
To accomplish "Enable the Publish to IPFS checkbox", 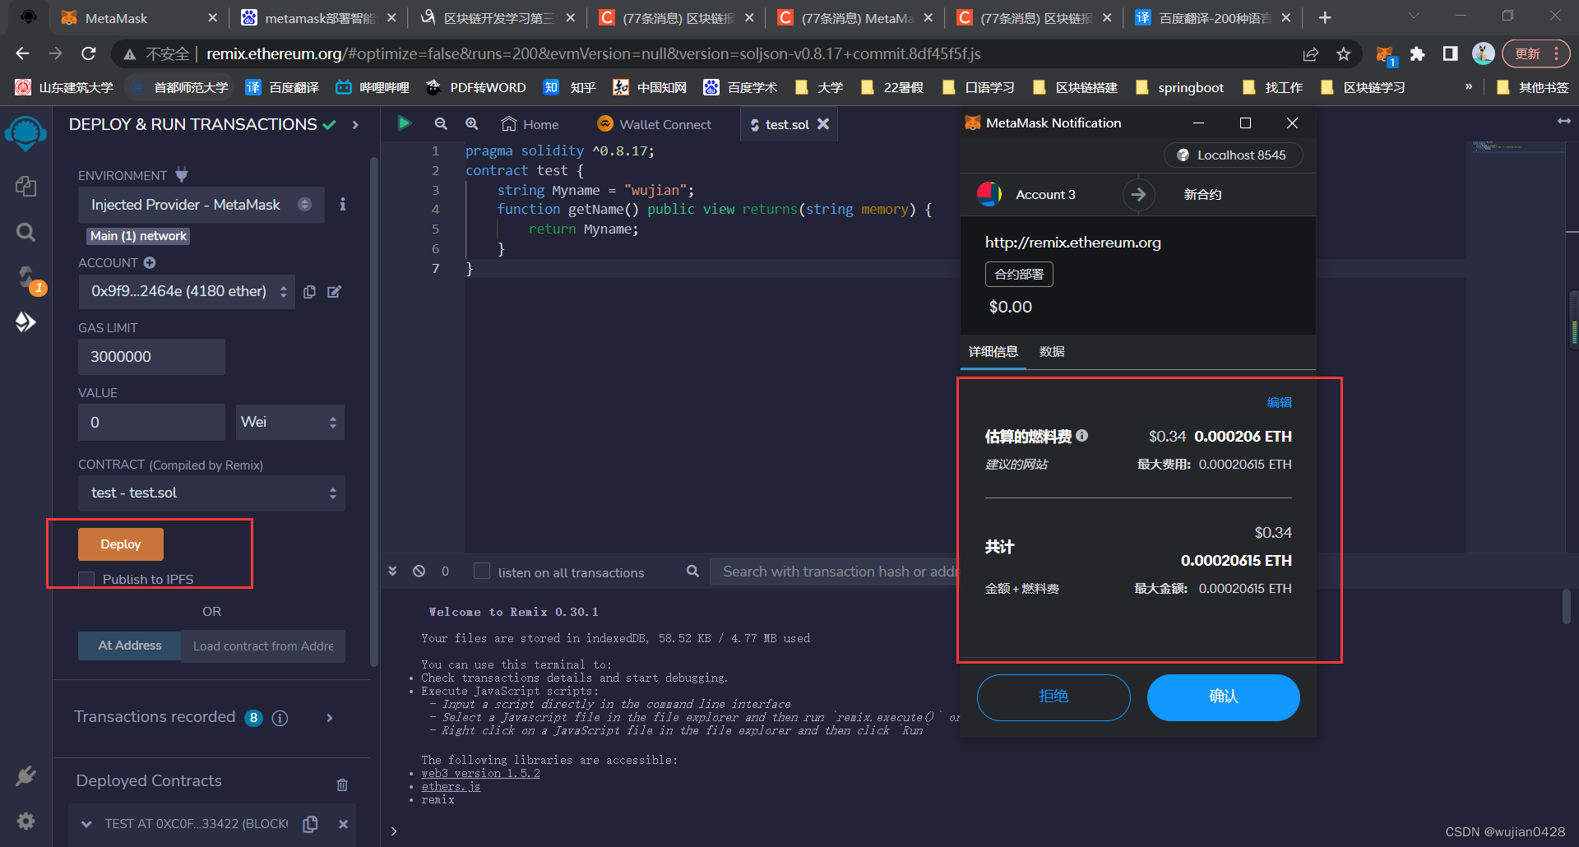I will click(86, 579).
